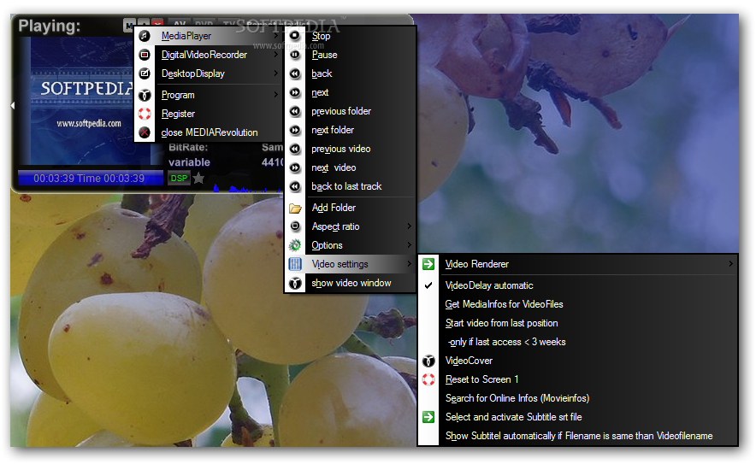Expand the Options submenu arrow
The height and width of the screenshot is (464, 756).
coord(409,244)
